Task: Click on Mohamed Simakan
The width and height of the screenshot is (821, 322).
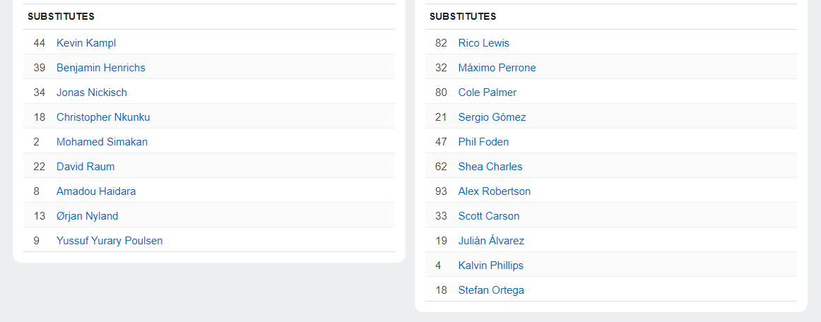Action: [102, 142]
